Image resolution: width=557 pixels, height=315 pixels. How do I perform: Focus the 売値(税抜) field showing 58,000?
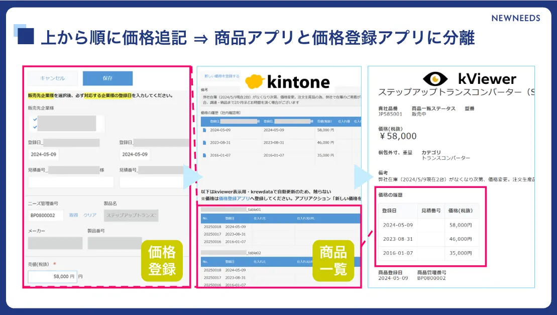(x=52, y=276)
